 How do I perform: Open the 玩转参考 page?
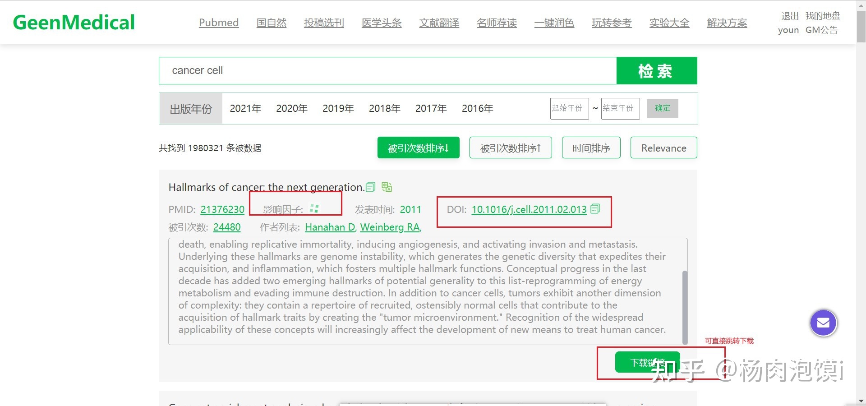612,23
